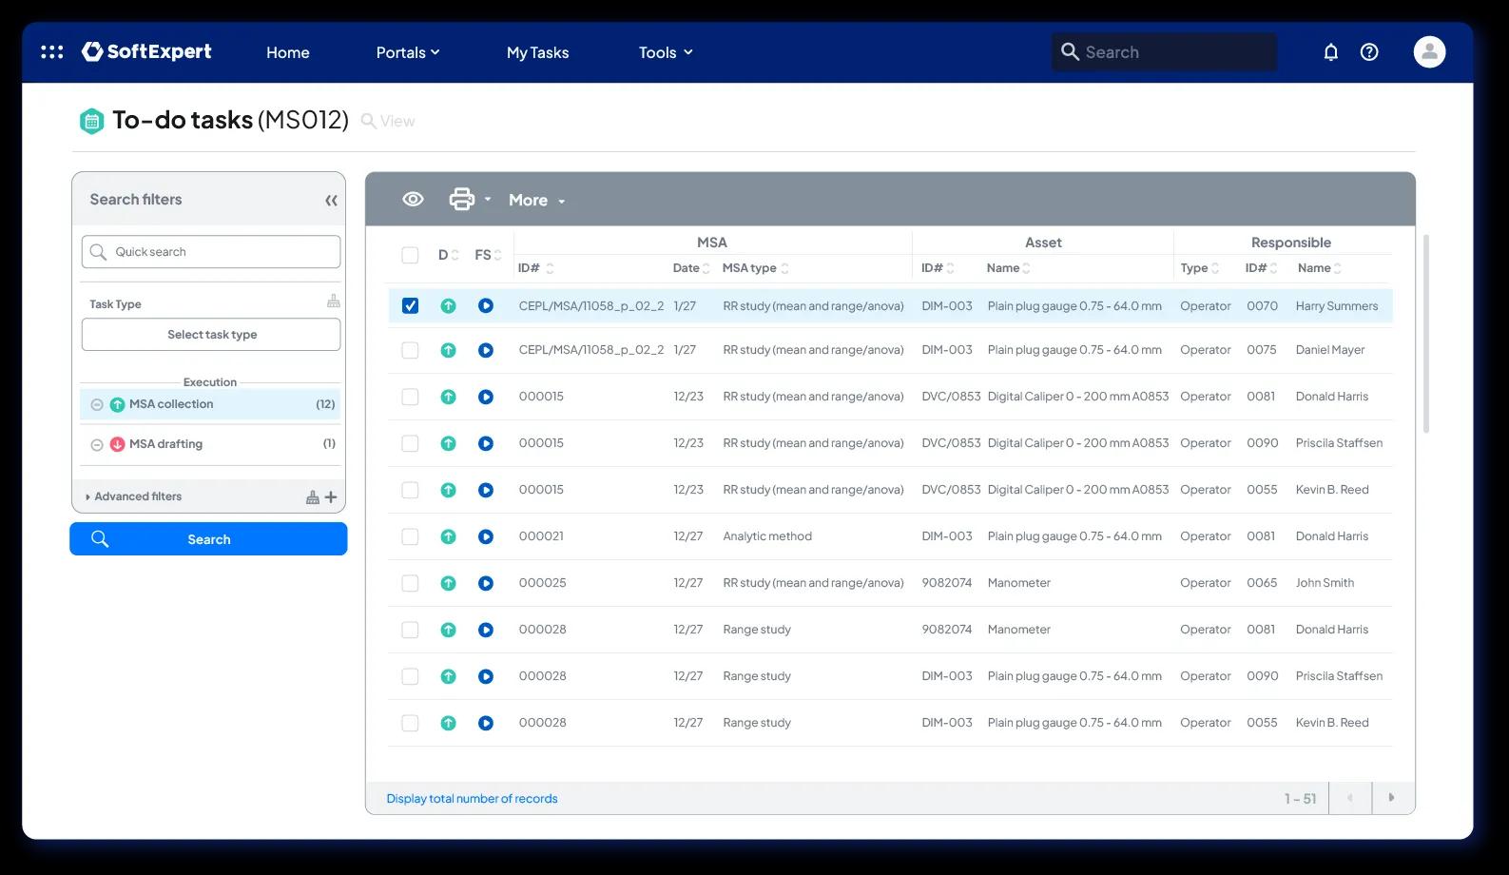This screenshot has height=875, width=1509.
Task: Expand the Advanced filters section
Action: coord(133,496)
